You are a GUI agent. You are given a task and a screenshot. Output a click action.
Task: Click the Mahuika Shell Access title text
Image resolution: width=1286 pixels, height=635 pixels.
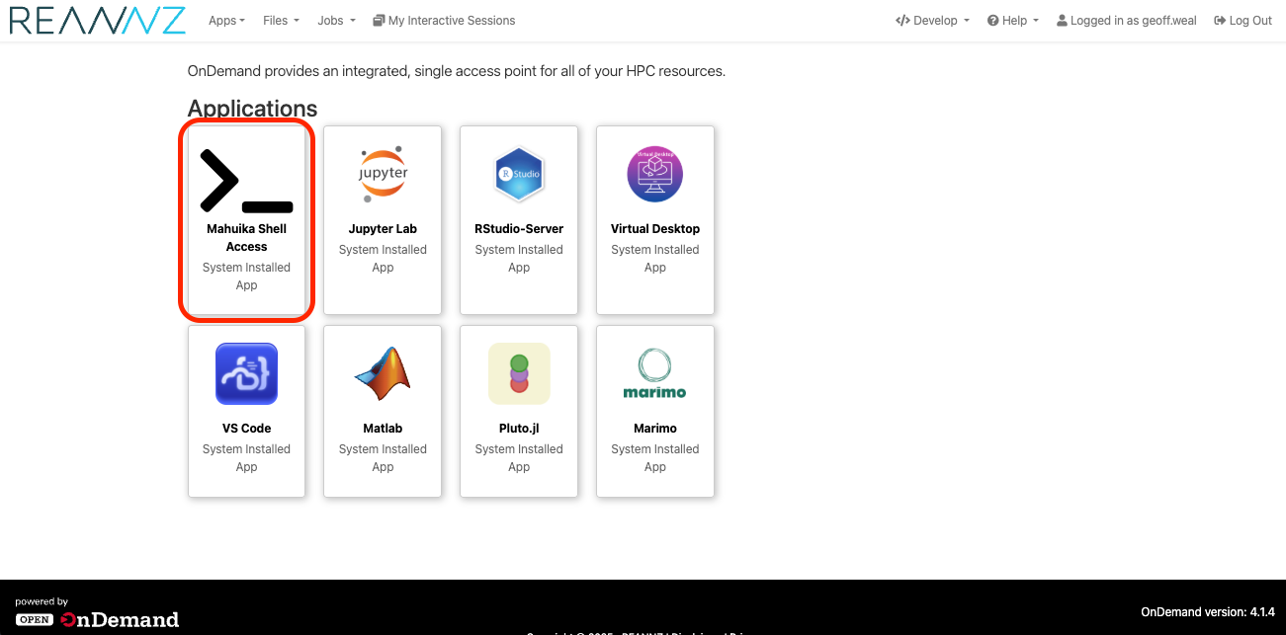[246, 238]
